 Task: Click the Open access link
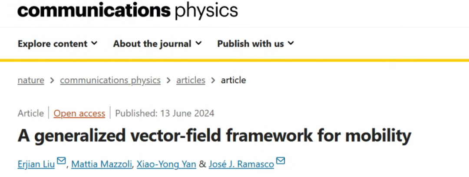pos(79,113)
